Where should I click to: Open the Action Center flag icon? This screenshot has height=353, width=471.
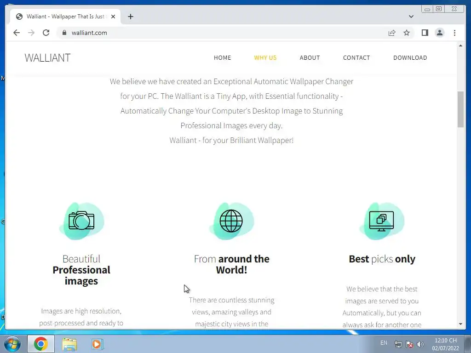tap(409, 344)
